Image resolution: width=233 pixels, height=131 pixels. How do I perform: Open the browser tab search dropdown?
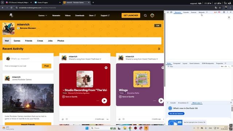(3, 3)
